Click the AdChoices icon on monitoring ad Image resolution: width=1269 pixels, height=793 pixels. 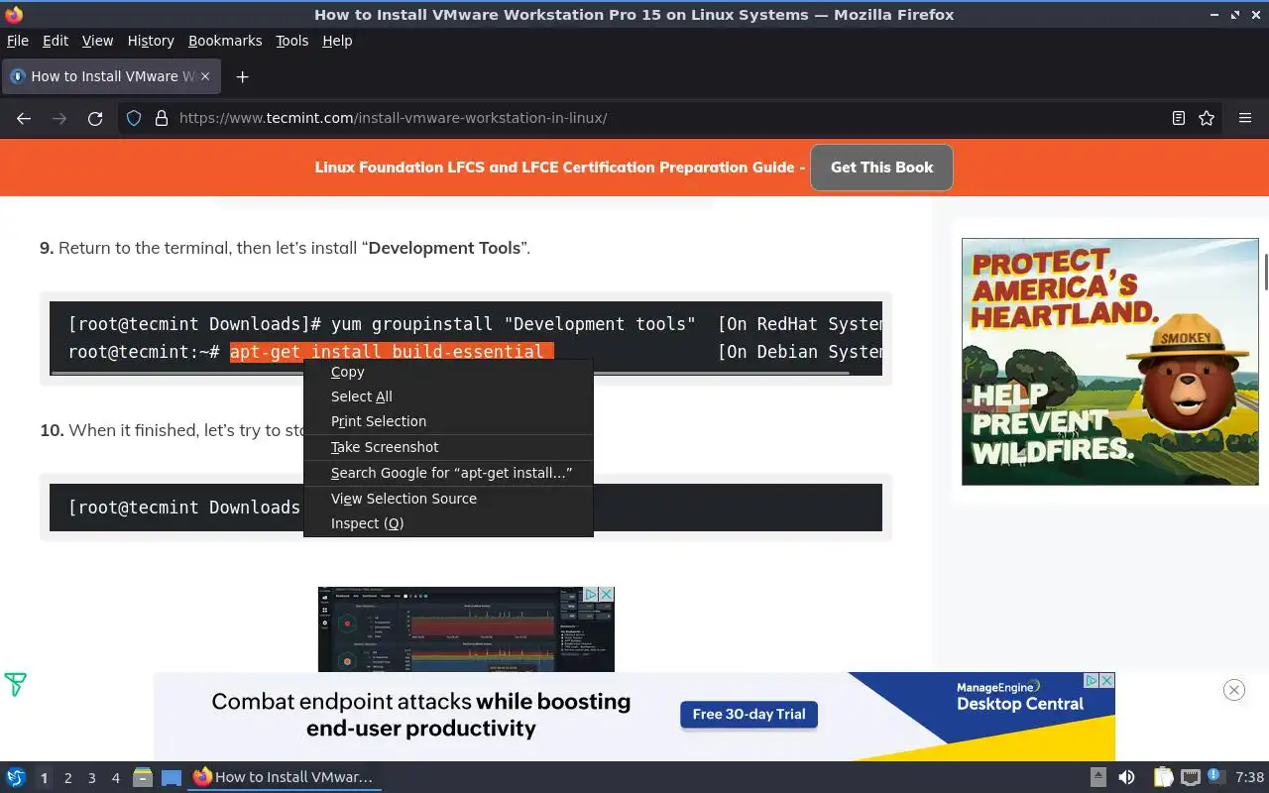tap(591, 595)
